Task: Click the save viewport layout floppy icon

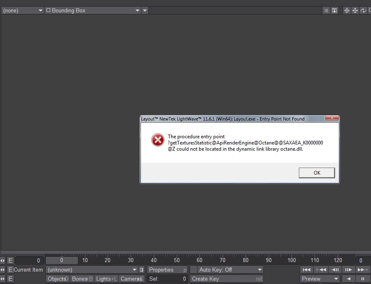Action: click(334, 10)
